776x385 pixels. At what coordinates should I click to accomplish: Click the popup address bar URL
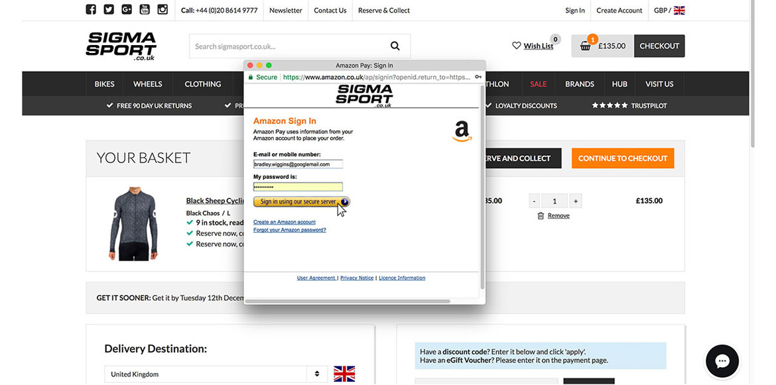(376, 77)
